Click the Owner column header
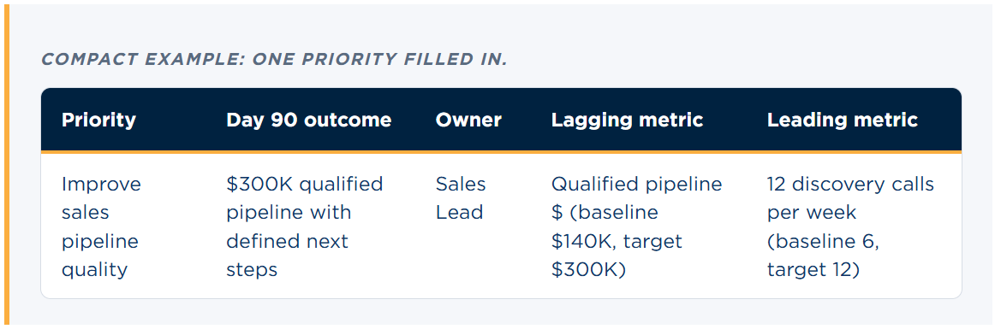This screenshot has height=329, width=995. coord(468,120)
